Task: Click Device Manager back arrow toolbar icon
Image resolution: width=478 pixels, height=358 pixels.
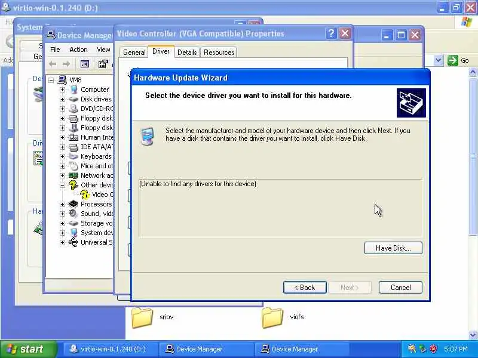Action: coord(53,64)
